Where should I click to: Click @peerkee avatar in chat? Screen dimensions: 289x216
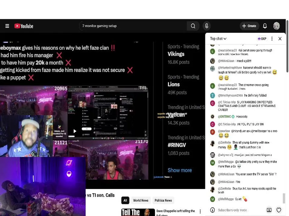pos(213,132)
